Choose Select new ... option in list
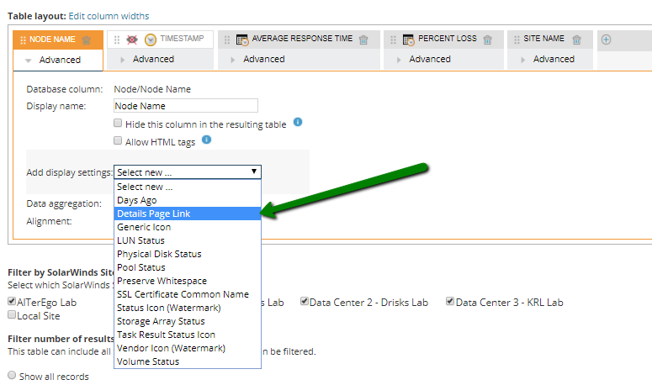This screenshot has height=385, width=652. click(188, 187)
